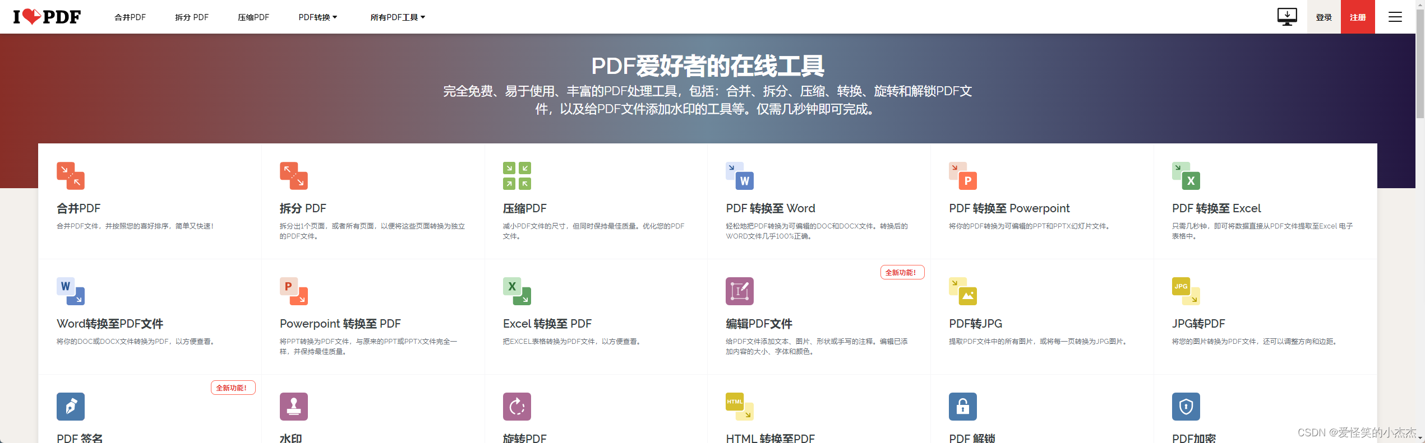Click the PDF 转换至 Word title
This screenshot has height=443, width=1425.
[x=771, y=208]
